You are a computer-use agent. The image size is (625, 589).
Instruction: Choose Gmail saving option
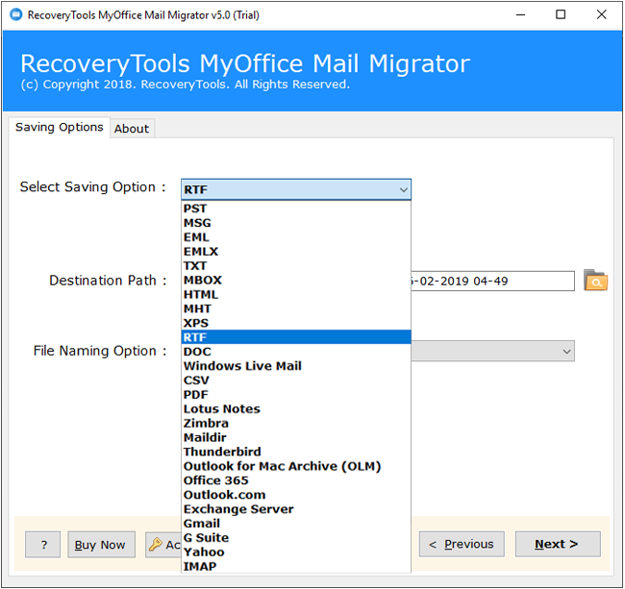(x=296, y=524)
